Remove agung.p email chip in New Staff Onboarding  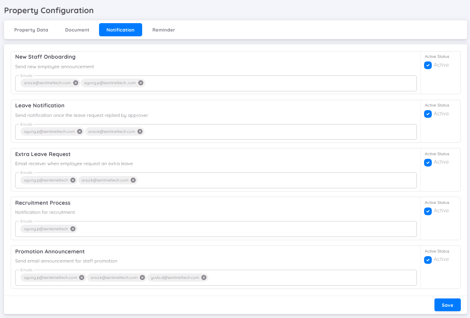coord(140,83)
